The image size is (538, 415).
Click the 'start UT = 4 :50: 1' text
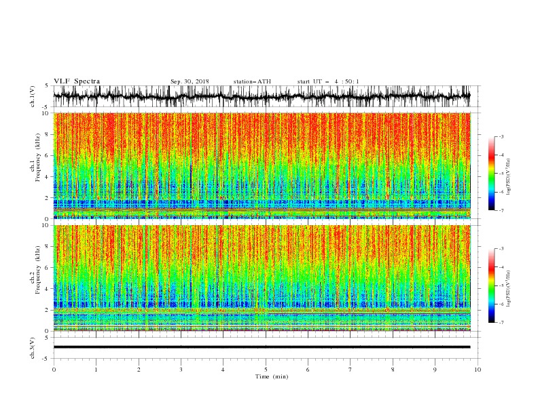point(327,81)
